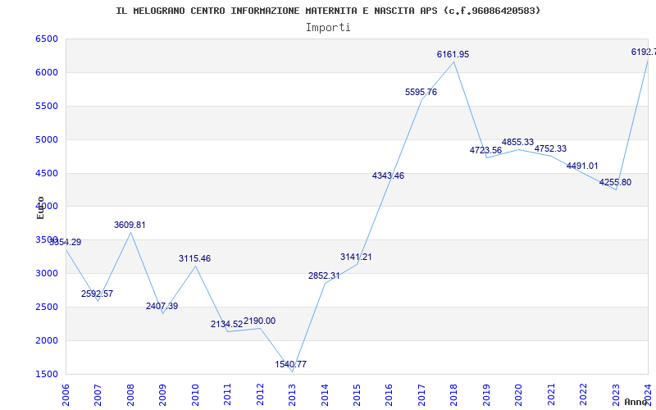The width and height of the screenshot is (656, 410).
Task: Select the data label 6161.95
Action: 453,54
